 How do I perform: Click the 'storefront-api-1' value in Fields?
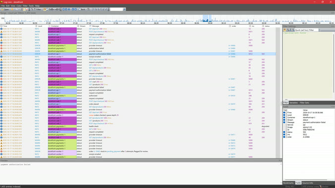click(x=309, y=117)
